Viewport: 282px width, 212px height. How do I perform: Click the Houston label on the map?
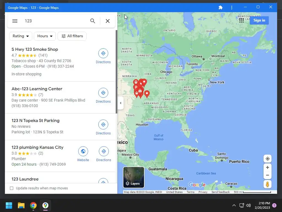click(x=142, y=124)
